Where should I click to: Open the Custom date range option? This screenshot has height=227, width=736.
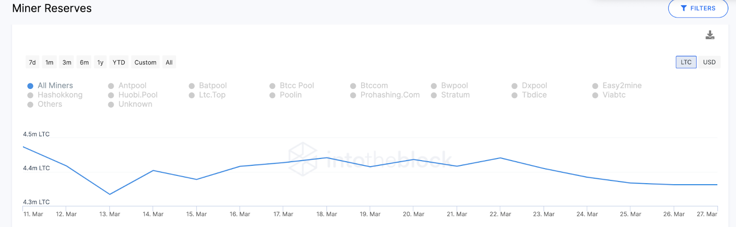pyautogui.click(x=145, y=62)
